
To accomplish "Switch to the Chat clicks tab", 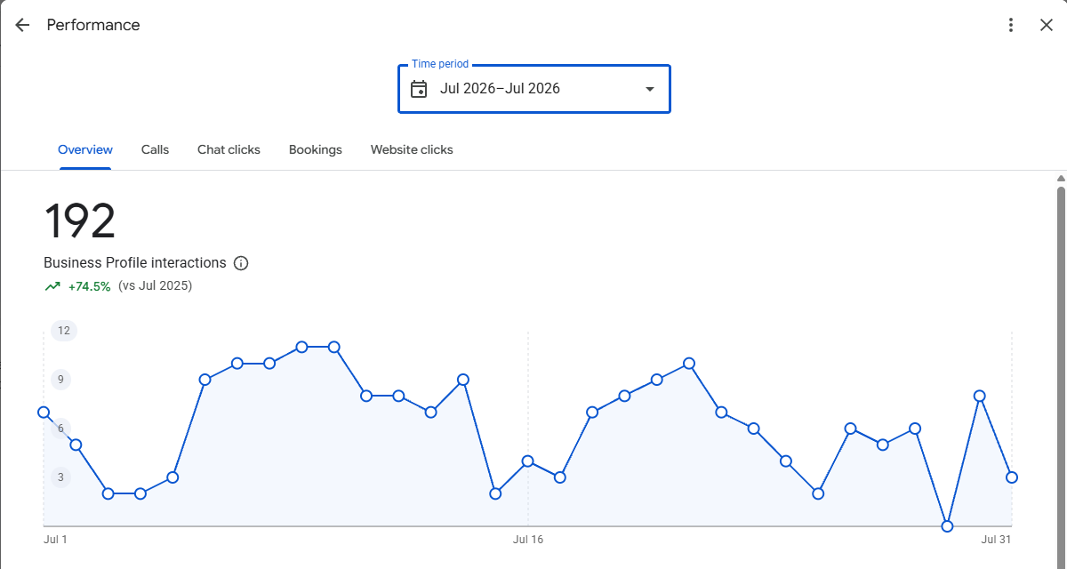I will (229, 149).
